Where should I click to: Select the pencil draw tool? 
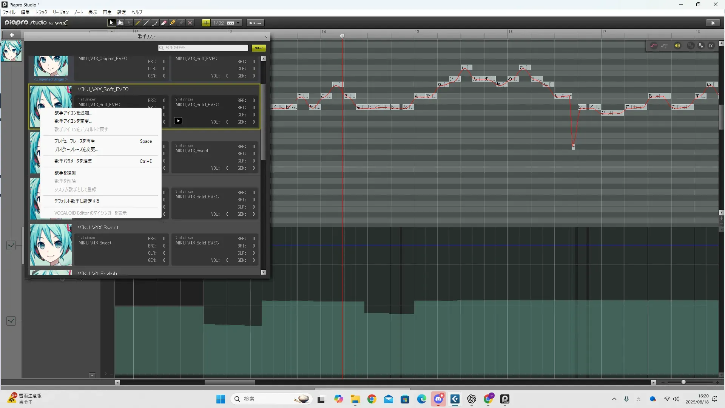[x=138, y=23]
